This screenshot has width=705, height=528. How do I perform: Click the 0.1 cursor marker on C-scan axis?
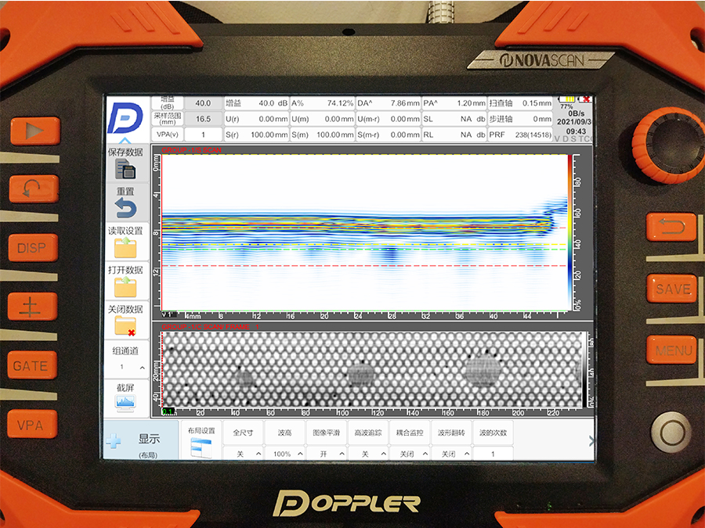168,411
